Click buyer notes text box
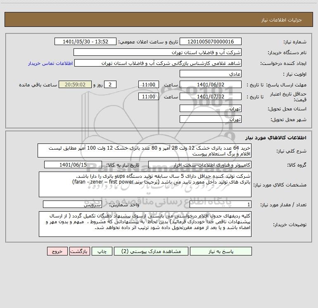This screenshot has height=308, width=318. coord(145,224)
